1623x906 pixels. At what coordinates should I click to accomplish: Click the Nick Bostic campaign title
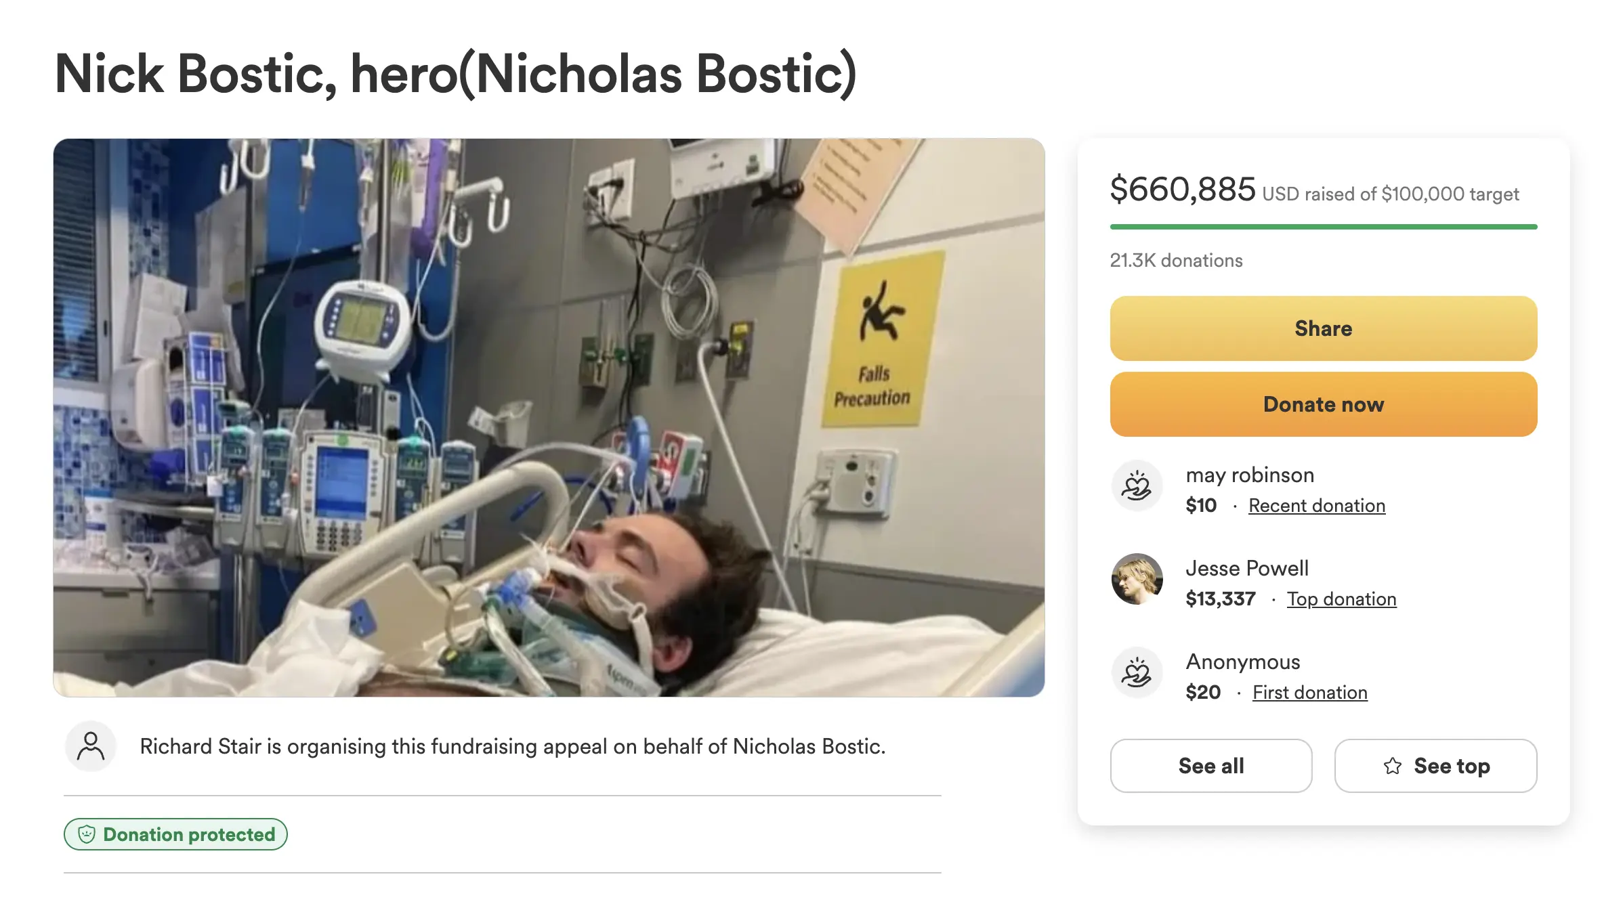455,74
